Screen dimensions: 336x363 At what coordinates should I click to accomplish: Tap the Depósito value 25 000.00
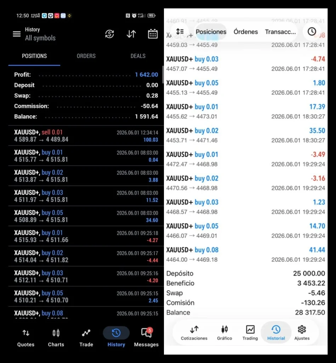309,273
